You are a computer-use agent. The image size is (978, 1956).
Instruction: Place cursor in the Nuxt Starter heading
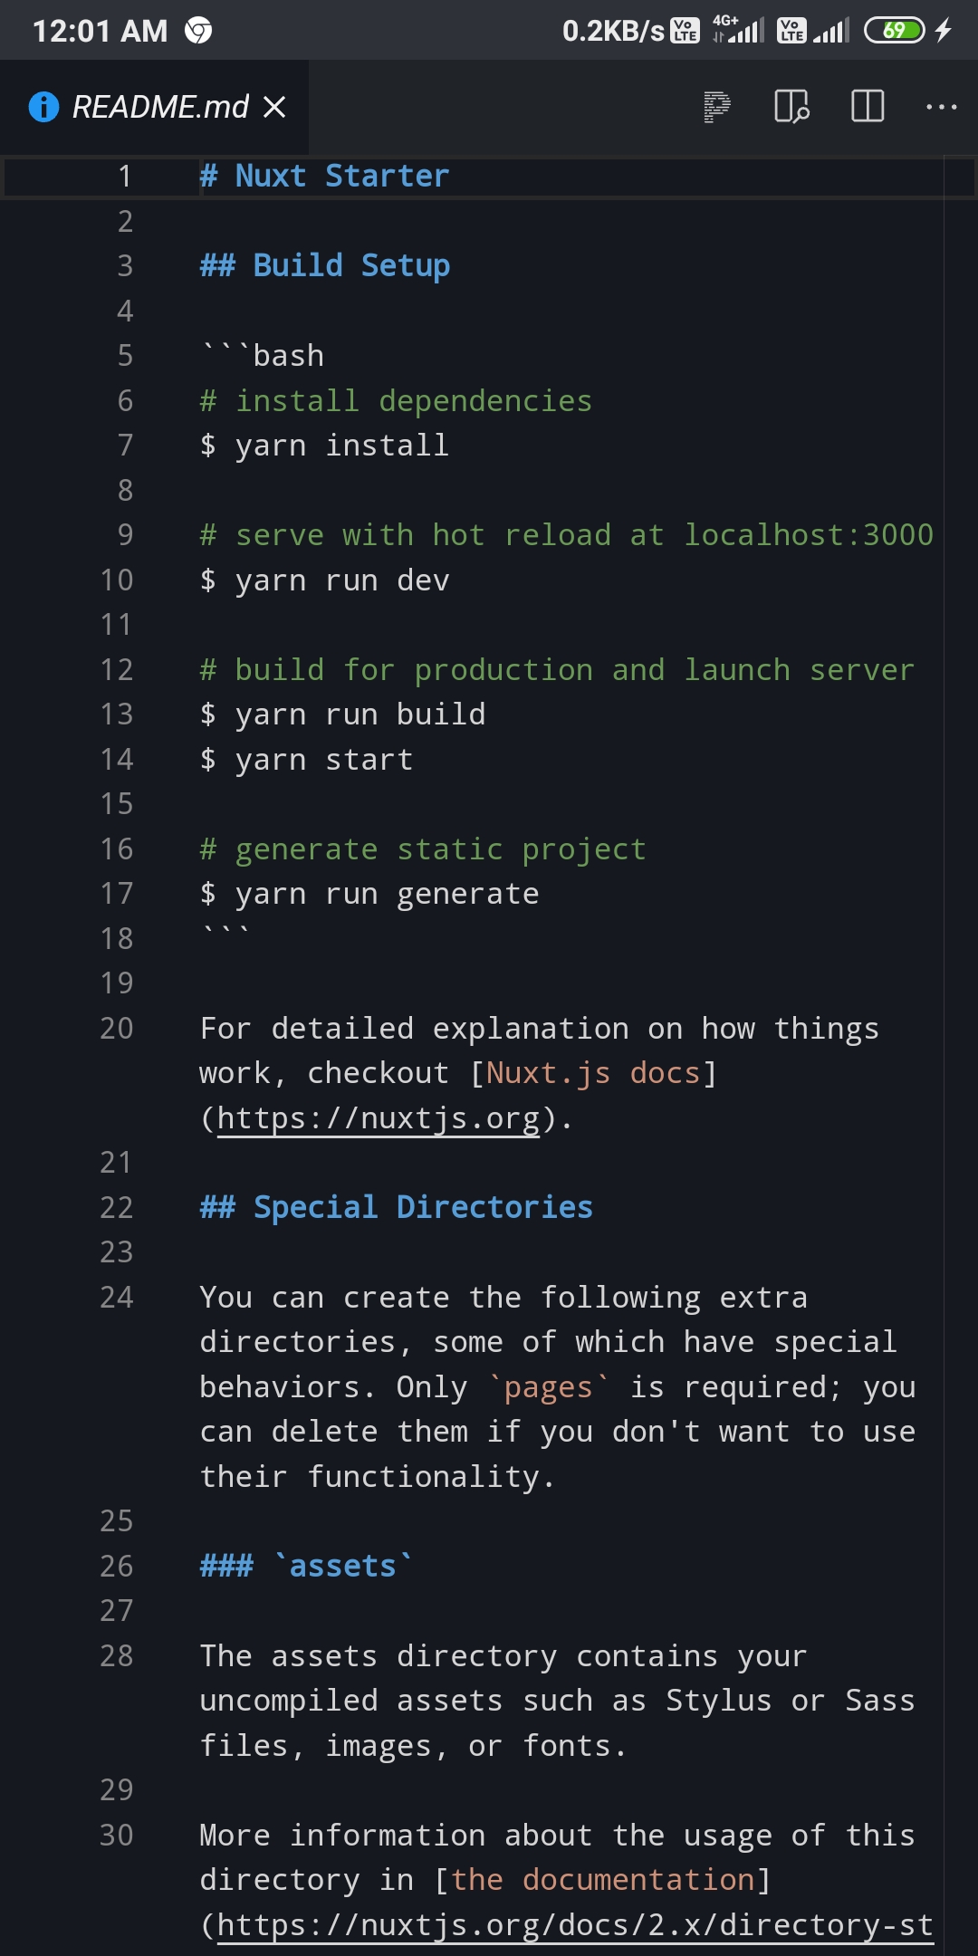click(323, 175)
